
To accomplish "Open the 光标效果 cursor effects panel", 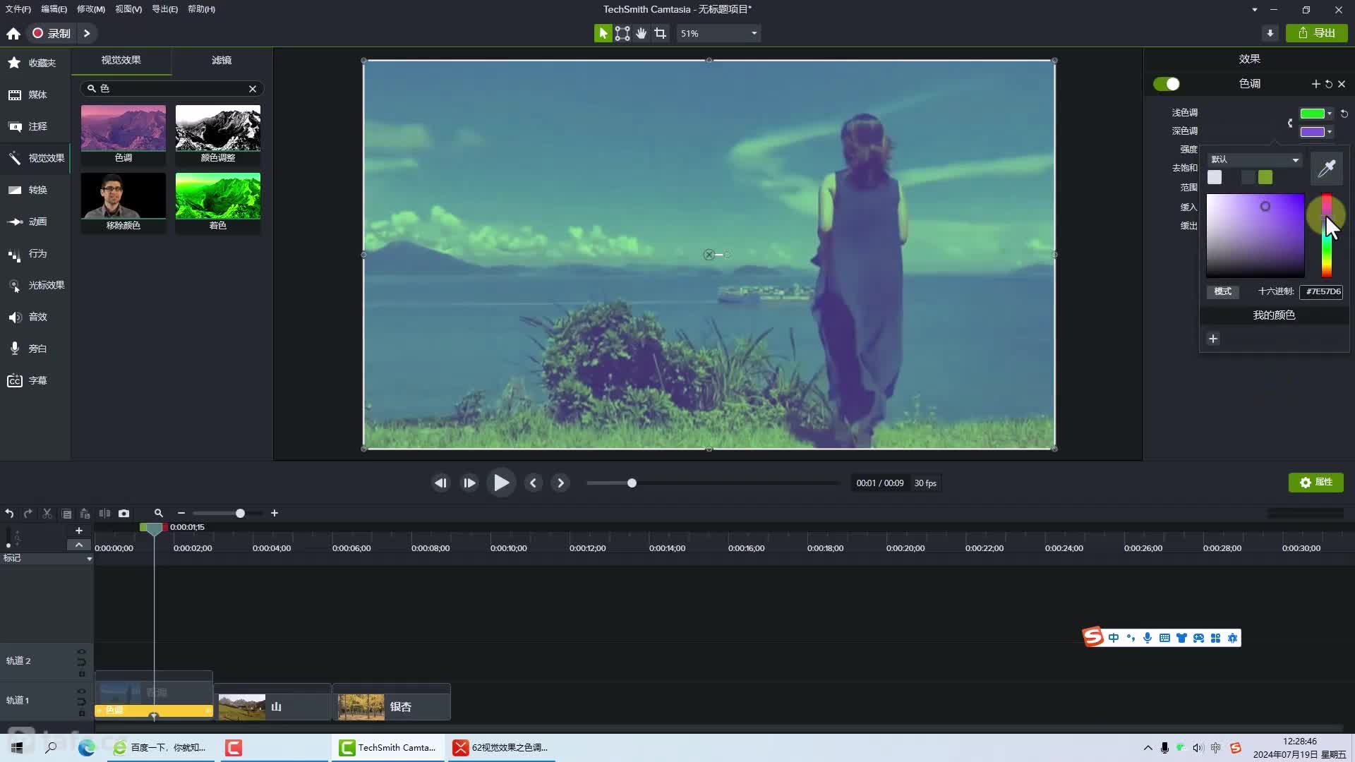I will point(35,285).
